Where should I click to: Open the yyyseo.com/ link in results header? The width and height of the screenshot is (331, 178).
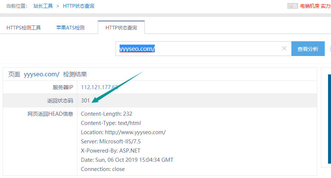tap(41, 74)
